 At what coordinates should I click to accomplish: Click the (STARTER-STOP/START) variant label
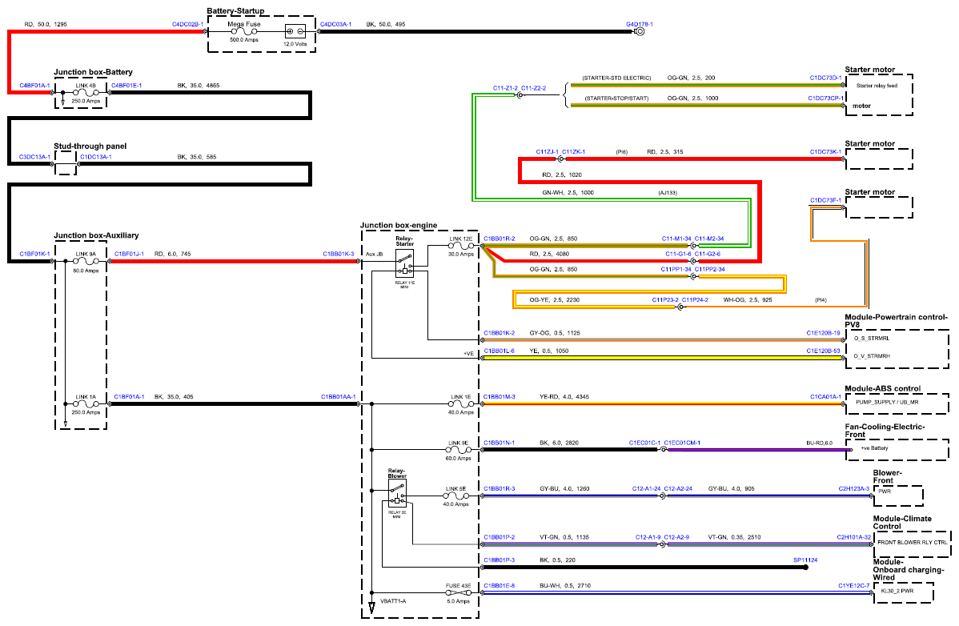pyautogui.click(x=616, y=98)
